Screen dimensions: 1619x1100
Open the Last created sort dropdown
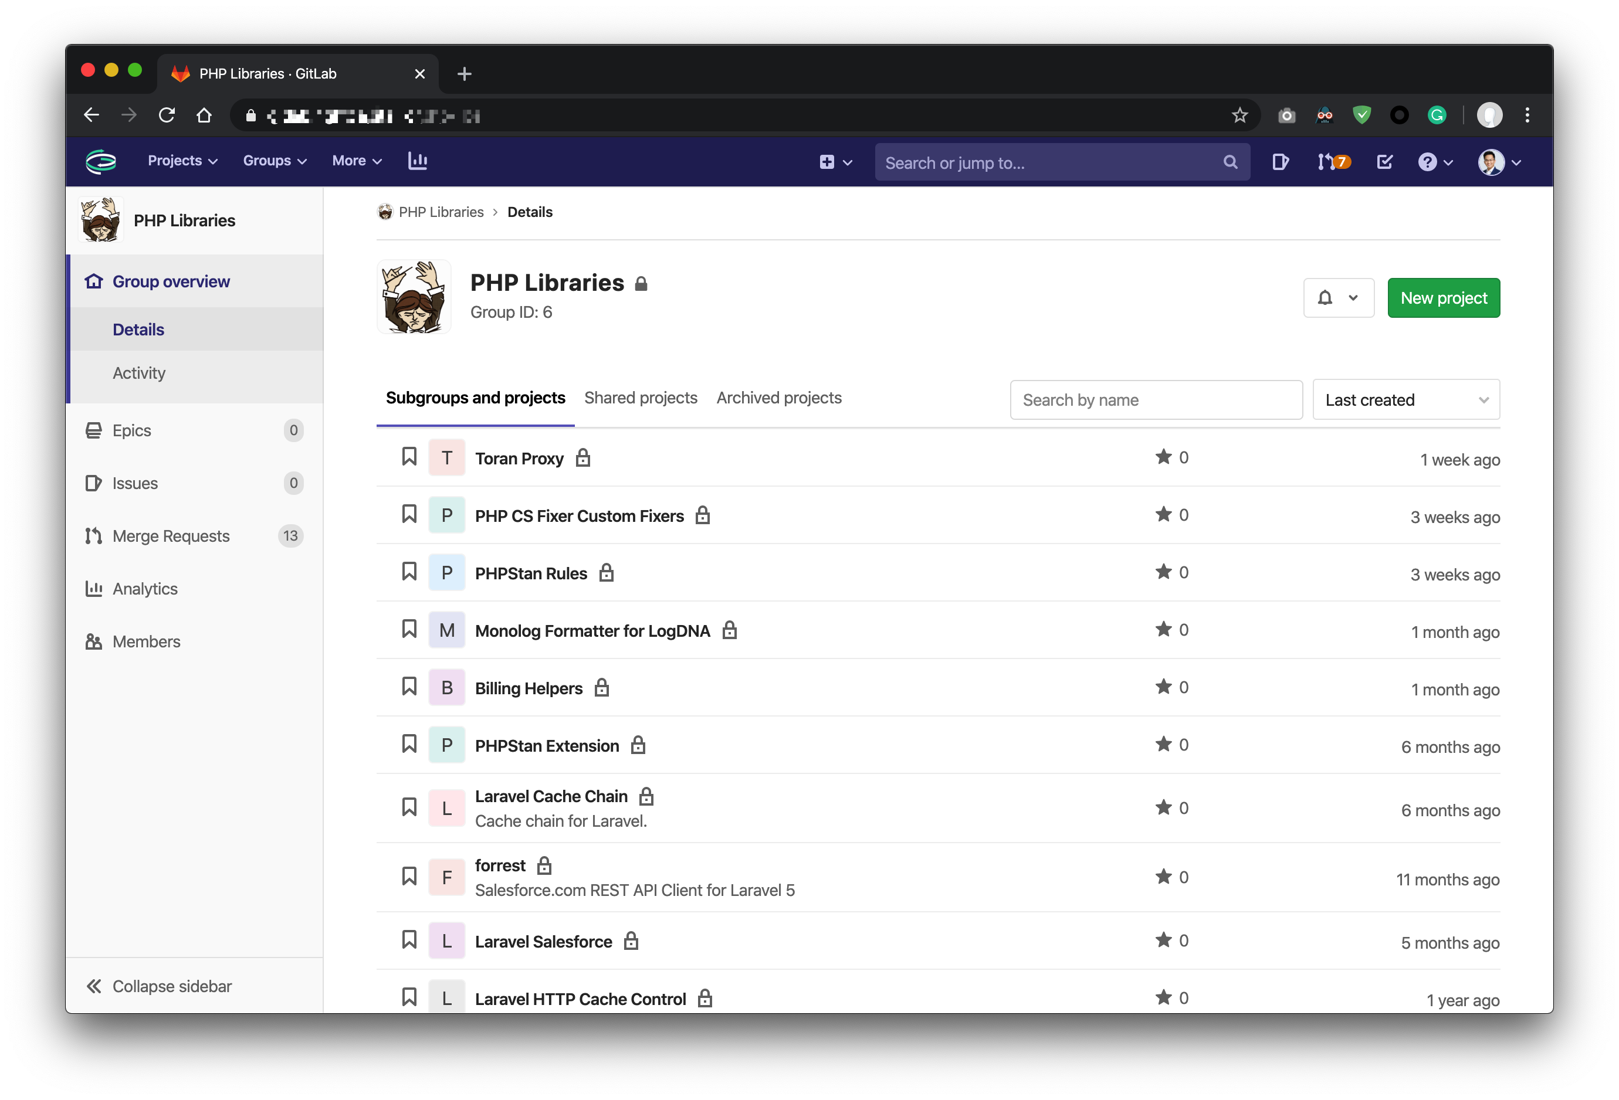[1406, 400]
